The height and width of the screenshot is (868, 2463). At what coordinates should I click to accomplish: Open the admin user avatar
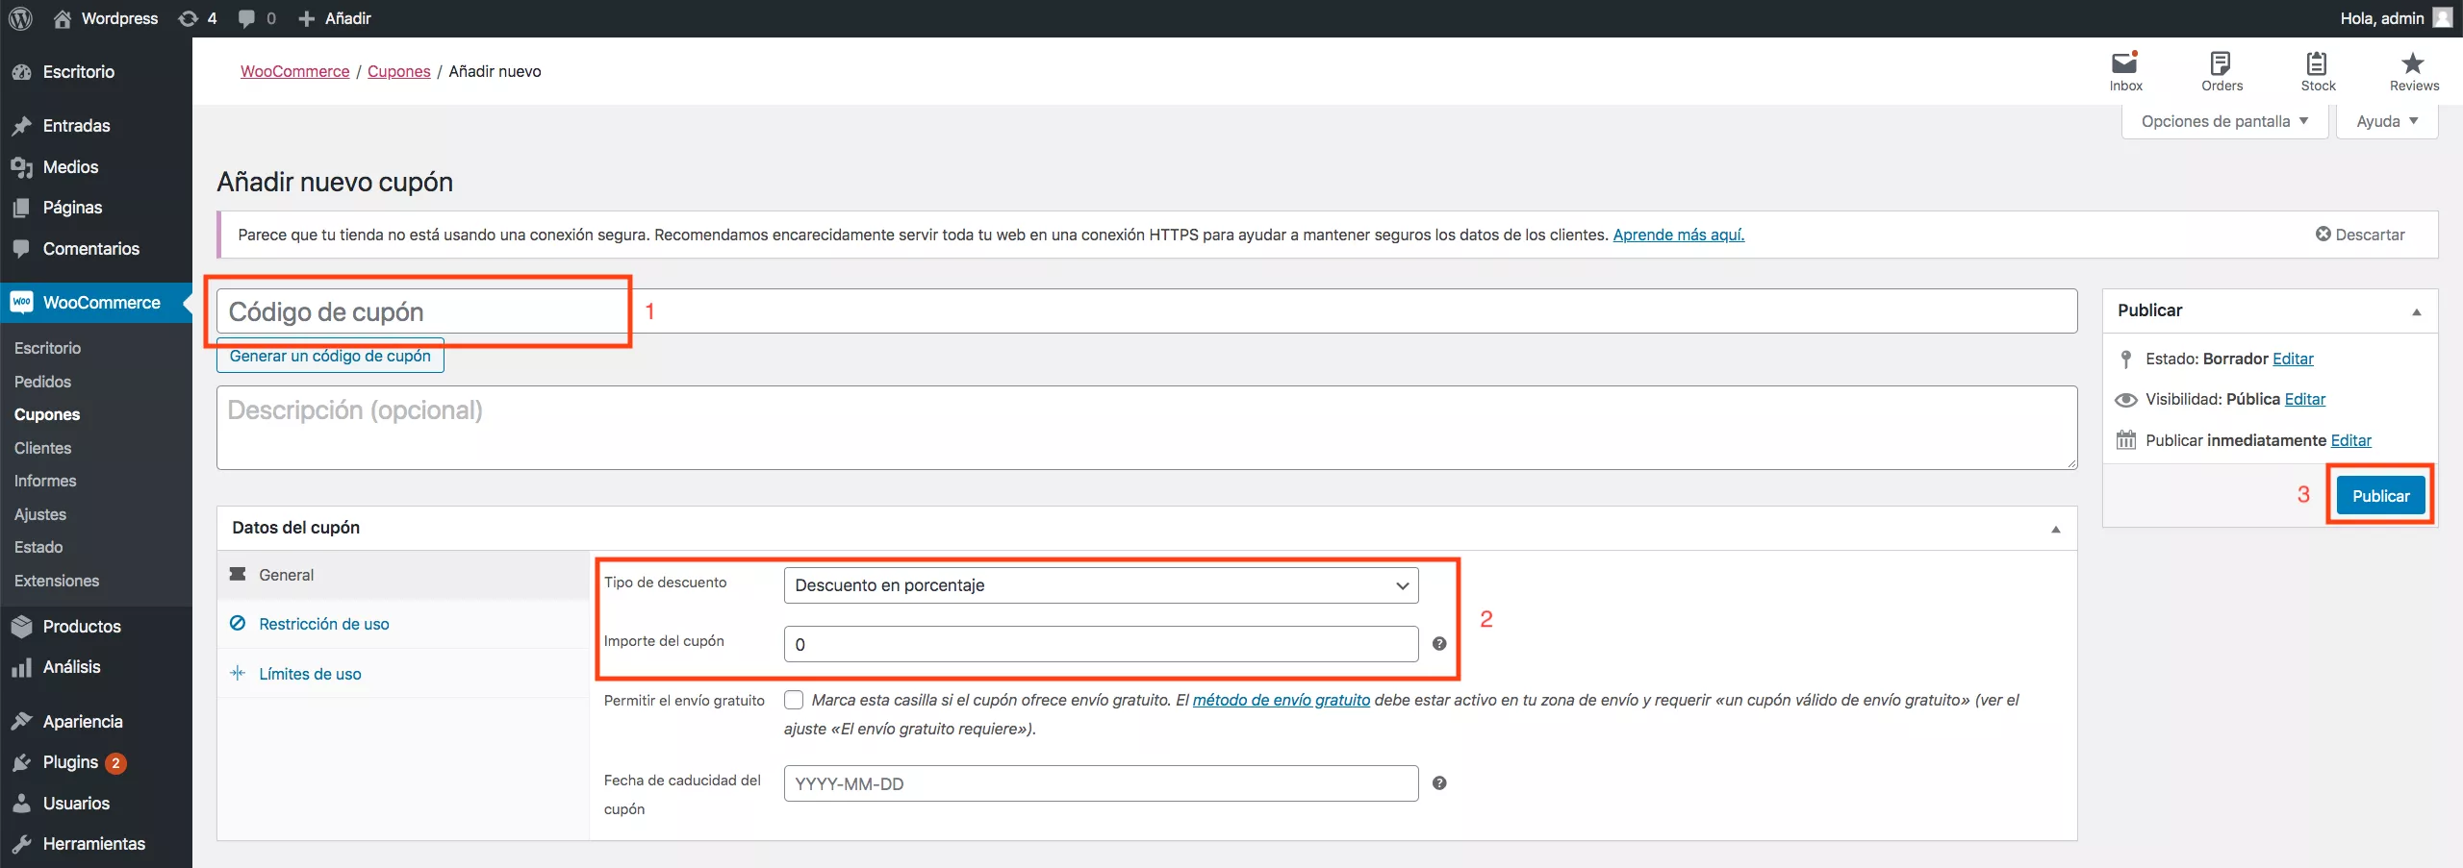(x=2442, y=18)
